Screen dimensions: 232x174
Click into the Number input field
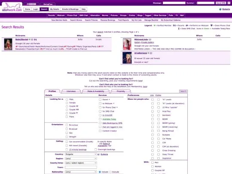click(206, 3)
